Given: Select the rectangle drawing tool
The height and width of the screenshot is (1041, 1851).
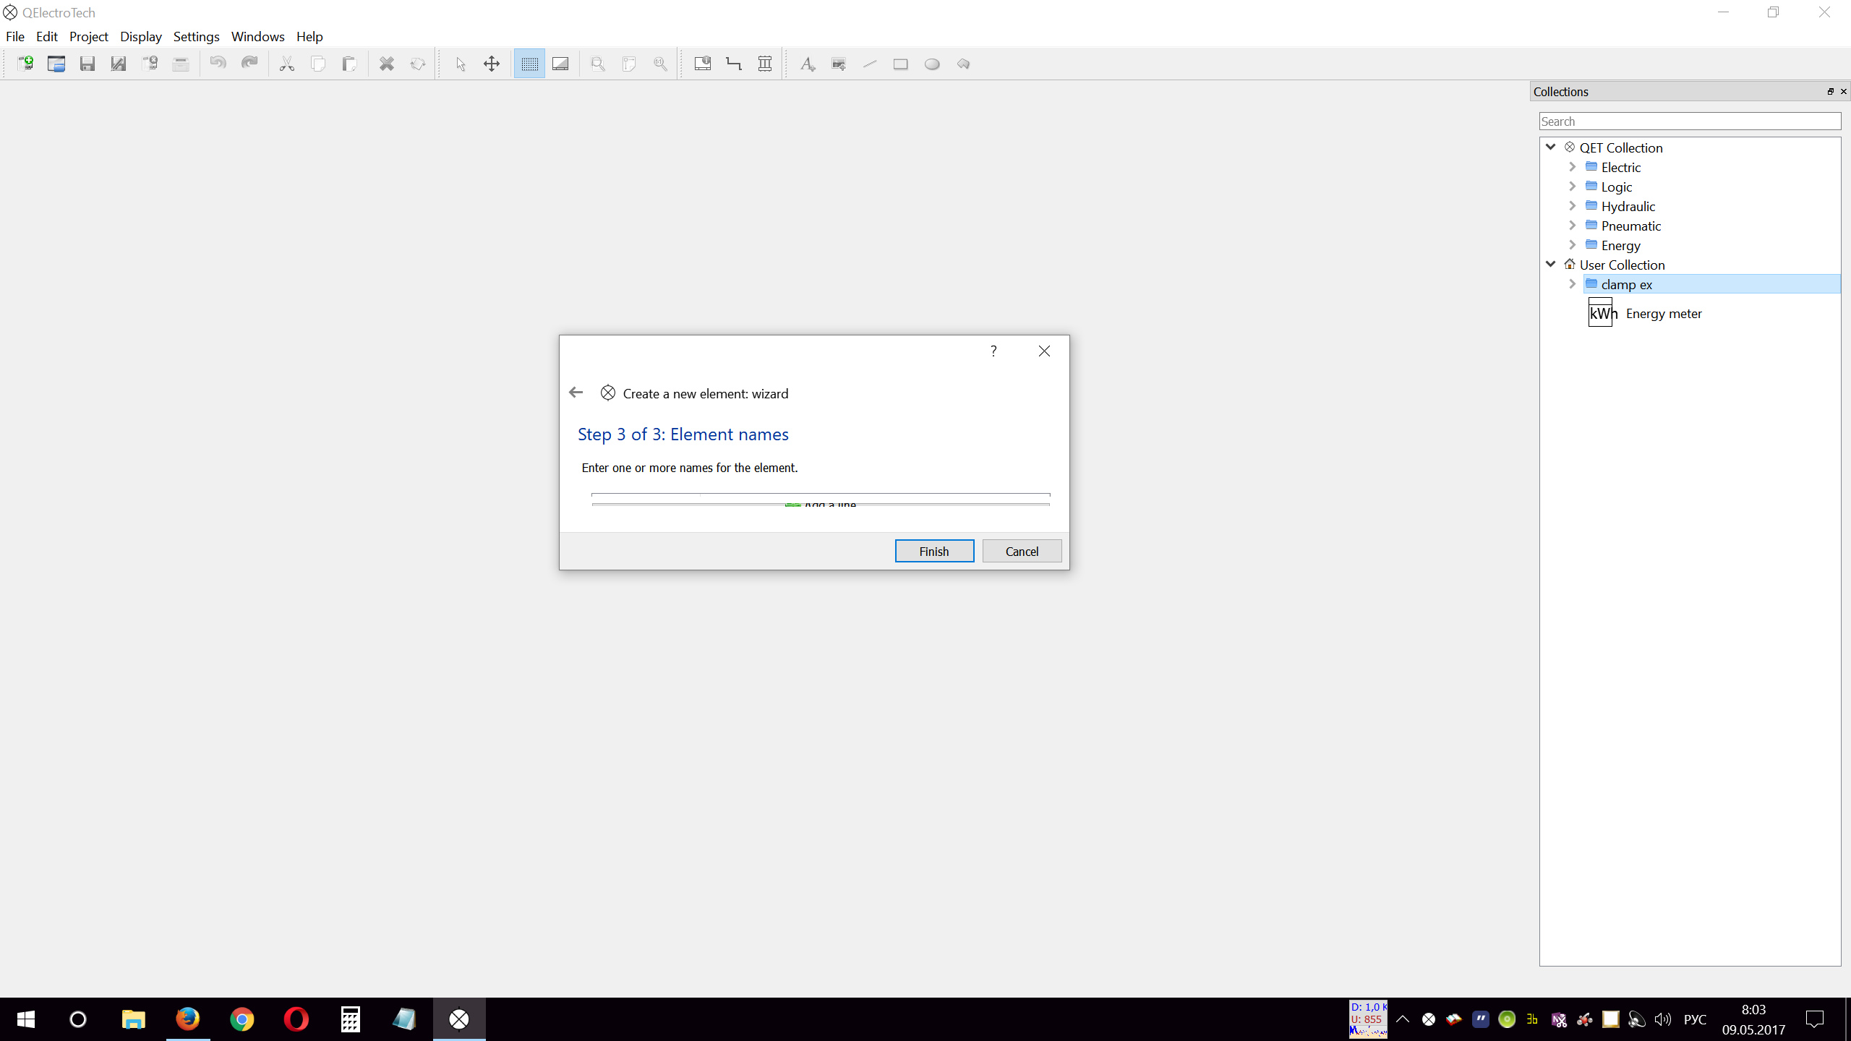Looking at the screenshot, I should coord(900,64).
